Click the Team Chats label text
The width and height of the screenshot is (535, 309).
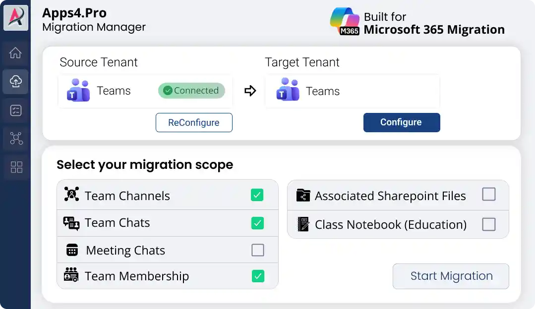(118, 223)
